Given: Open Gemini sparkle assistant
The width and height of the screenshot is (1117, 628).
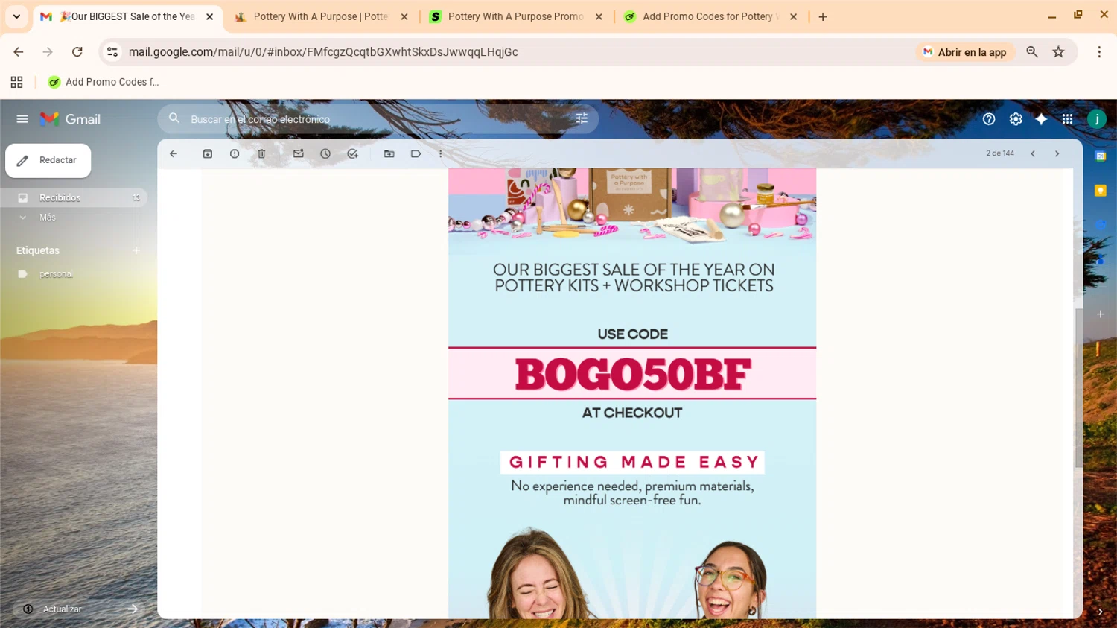Looking at the screenshot, I should tap(1041, 119).
